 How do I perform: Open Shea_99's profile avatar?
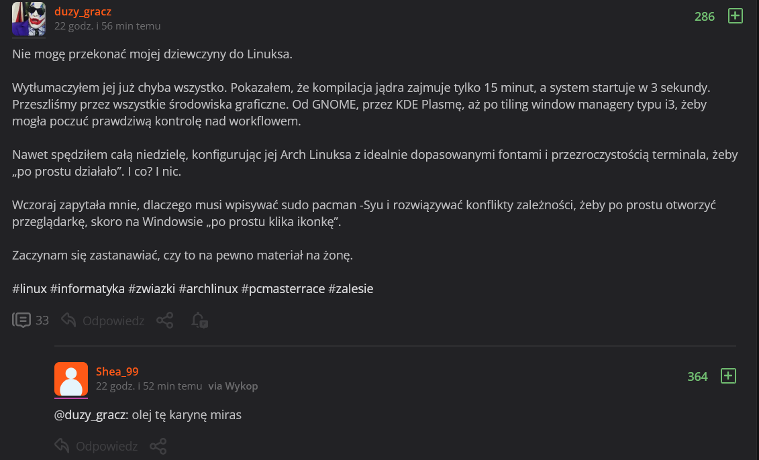(71, 379)
